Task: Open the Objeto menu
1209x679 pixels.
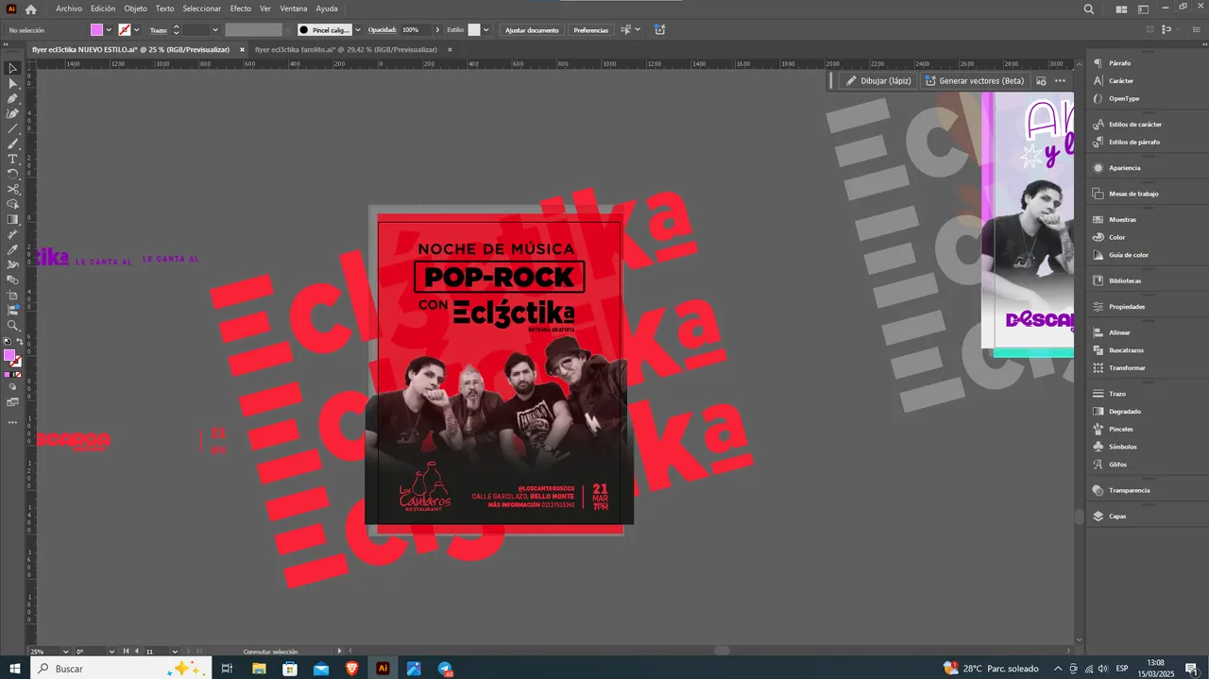Action: click(x=136, y=8)
